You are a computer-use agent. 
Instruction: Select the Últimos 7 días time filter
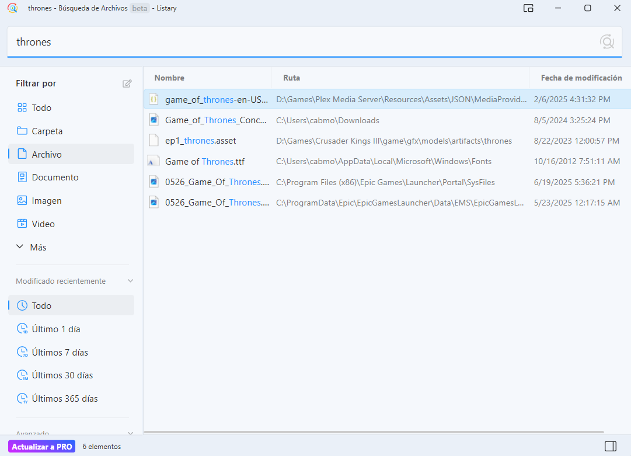click(x=60, y=352)
